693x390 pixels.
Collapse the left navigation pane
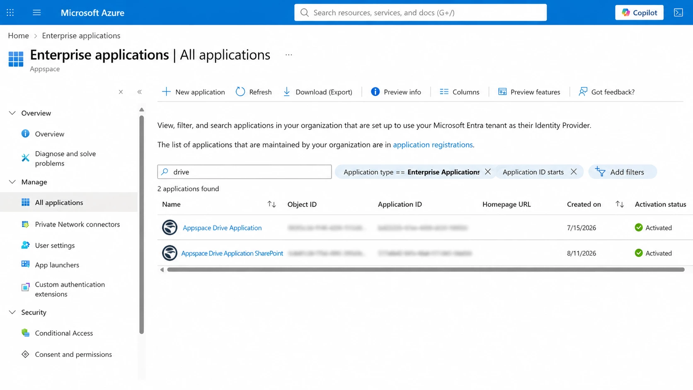(x=140, y=92)
